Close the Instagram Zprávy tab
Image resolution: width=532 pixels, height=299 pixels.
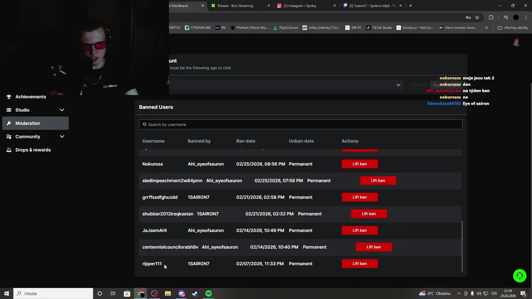tap(335, 6)
